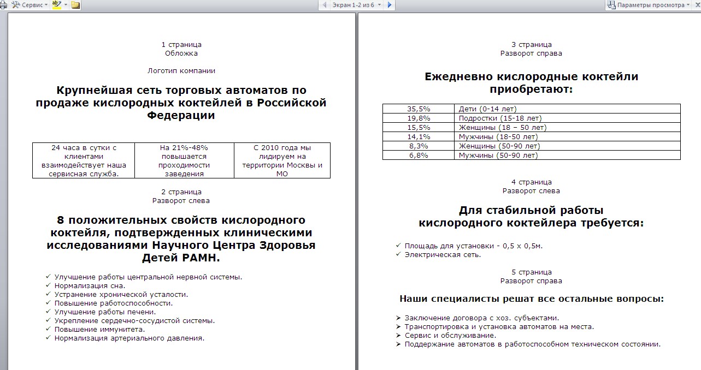Click the '1 страница' label

point(181,44)
